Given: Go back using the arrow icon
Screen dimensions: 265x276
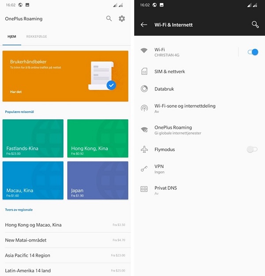Looking at the screenshot, I should click(144, 25).
